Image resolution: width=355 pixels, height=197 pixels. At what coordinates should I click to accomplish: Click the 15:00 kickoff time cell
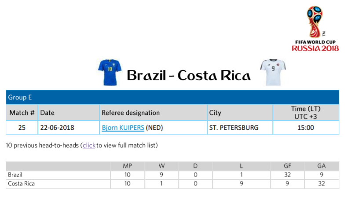click(x=306, y=128)
